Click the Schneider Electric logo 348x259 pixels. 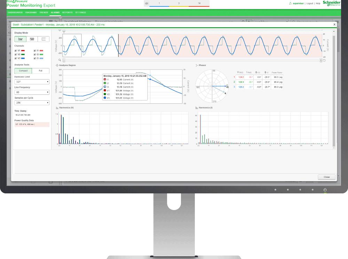[331, 3]
